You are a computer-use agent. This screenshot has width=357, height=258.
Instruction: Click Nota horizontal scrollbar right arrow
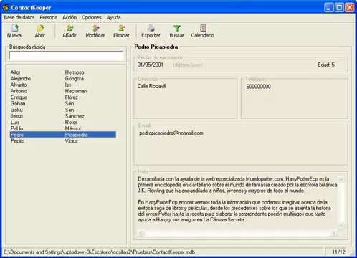[333, 233]
